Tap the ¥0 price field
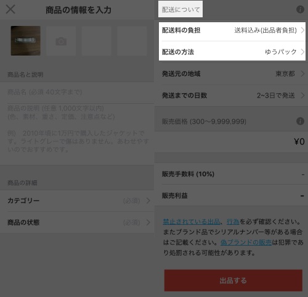The image size is (308, 297). point(231,142)
